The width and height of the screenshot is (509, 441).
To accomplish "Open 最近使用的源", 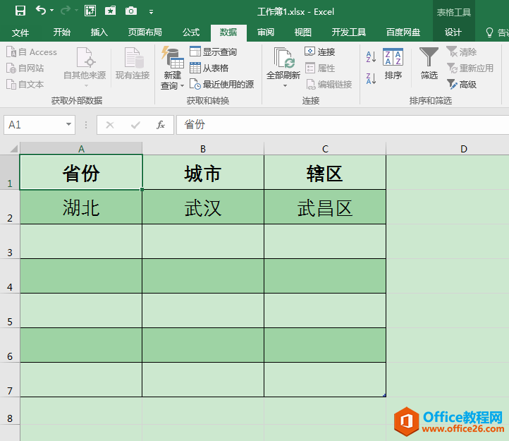I will click(x=221, y=85).
